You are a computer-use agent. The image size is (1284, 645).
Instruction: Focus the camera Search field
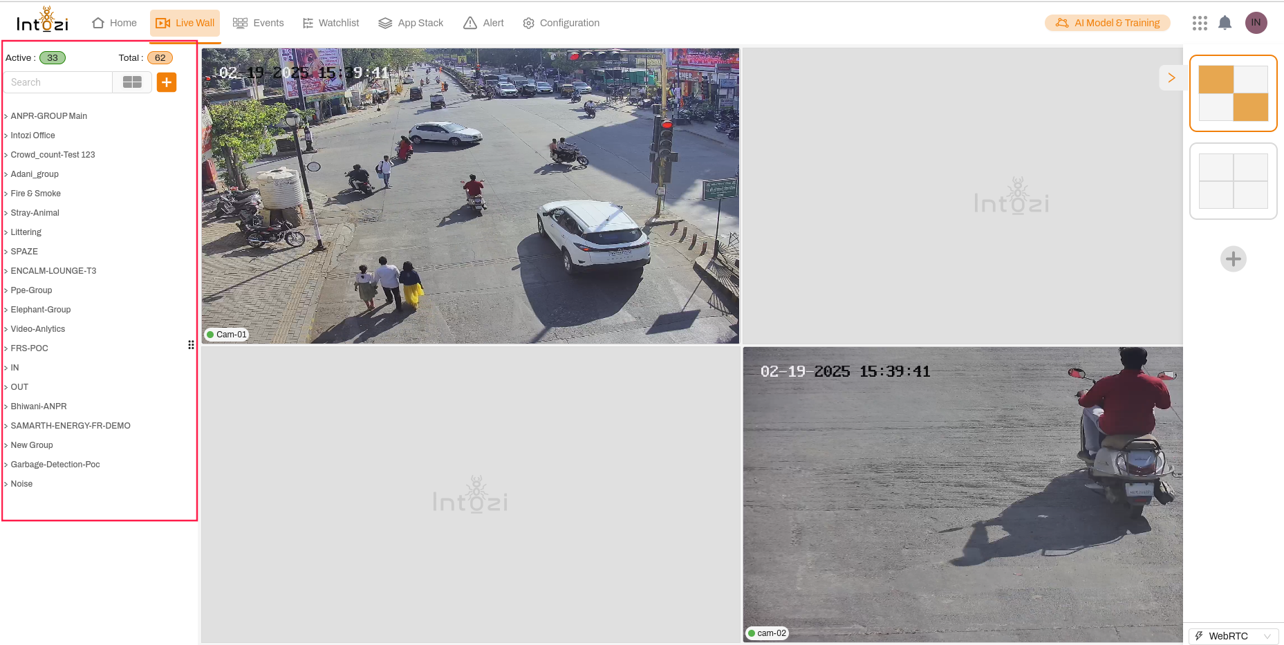click(58, 82)
